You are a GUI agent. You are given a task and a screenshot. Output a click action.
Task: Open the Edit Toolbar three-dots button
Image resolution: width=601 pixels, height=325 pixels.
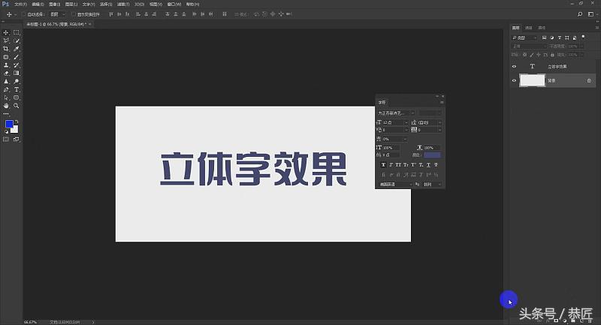6,113
